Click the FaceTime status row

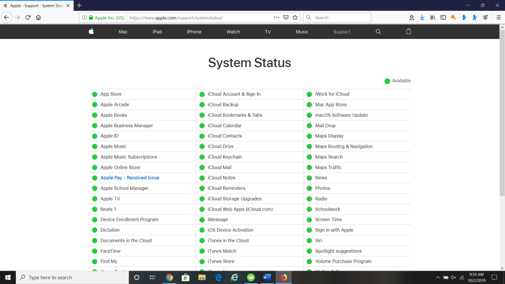point(142,251)
